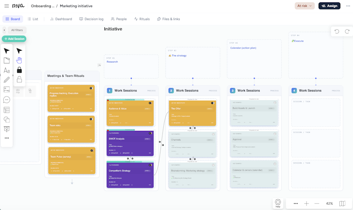Pick the sticky note tool
353x210 pixels.
[7, 60]
